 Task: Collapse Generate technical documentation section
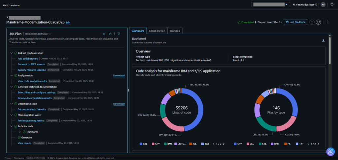pyautogui.click(x=12, y=87)
